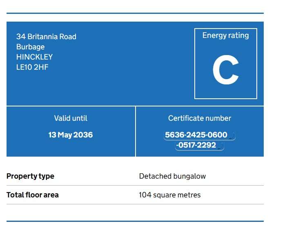The image size is (287, 228).
Task: Open certificate number link 5636-2425-0600
Action: point(196,135)
